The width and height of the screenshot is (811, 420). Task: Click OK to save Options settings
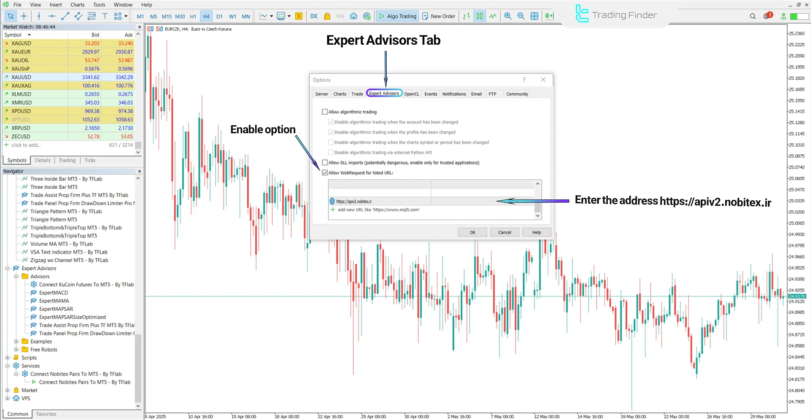tap(472, 232)
